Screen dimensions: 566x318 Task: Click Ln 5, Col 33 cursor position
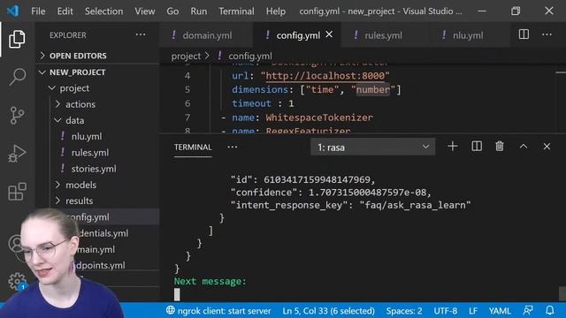(328, 310)
